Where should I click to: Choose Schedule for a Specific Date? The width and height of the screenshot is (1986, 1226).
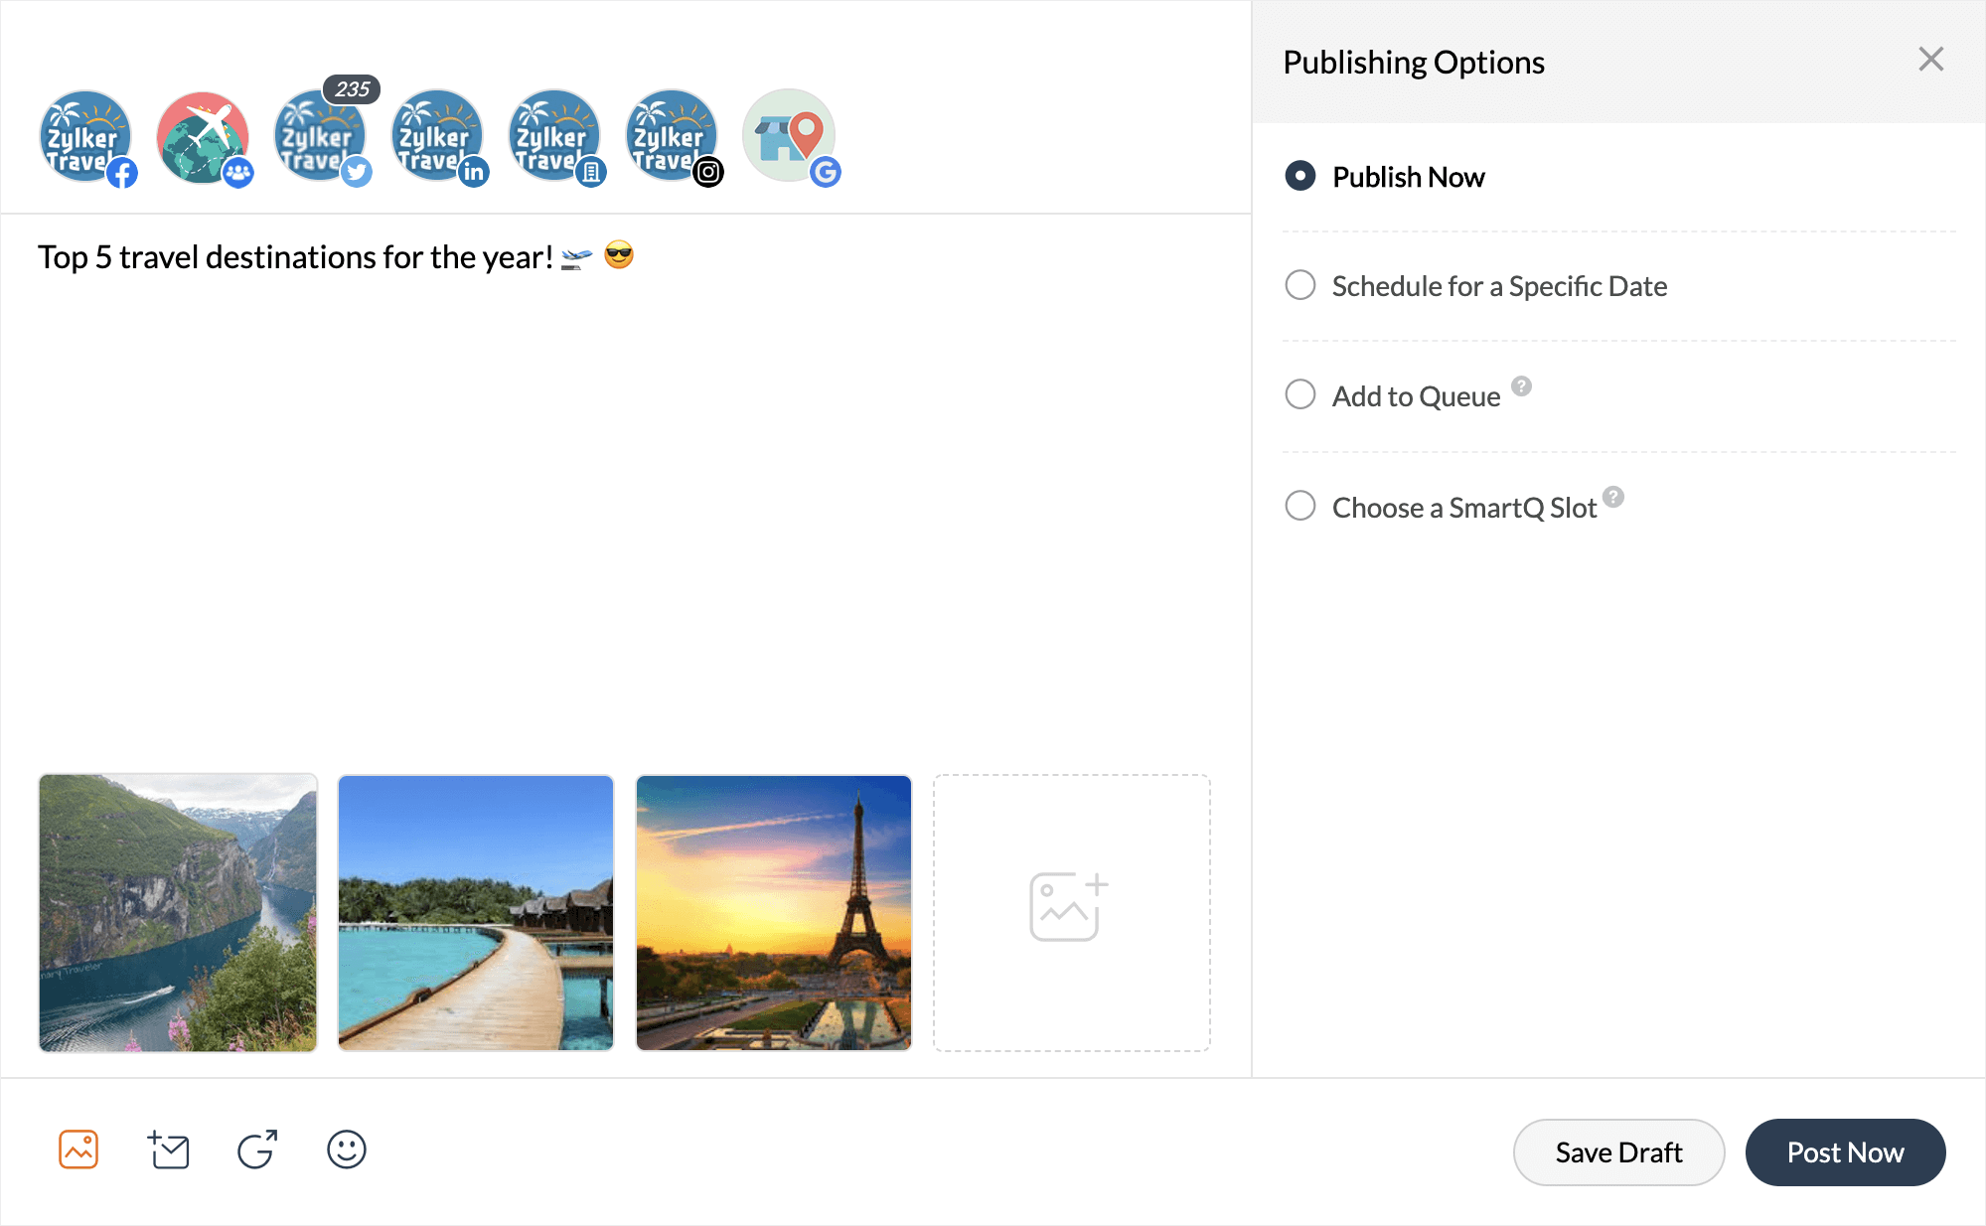pyautogui.click(x=1300, y=286)
